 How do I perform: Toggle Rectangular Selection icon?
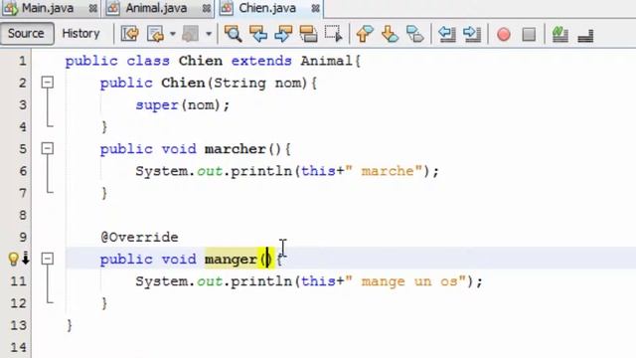(334, 34)
